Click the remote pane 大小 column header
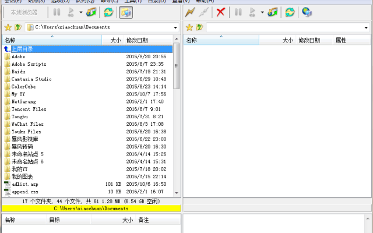 (x=277, y=40)
